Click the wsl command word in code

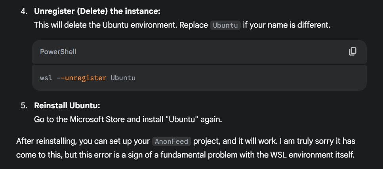[46, 78]
